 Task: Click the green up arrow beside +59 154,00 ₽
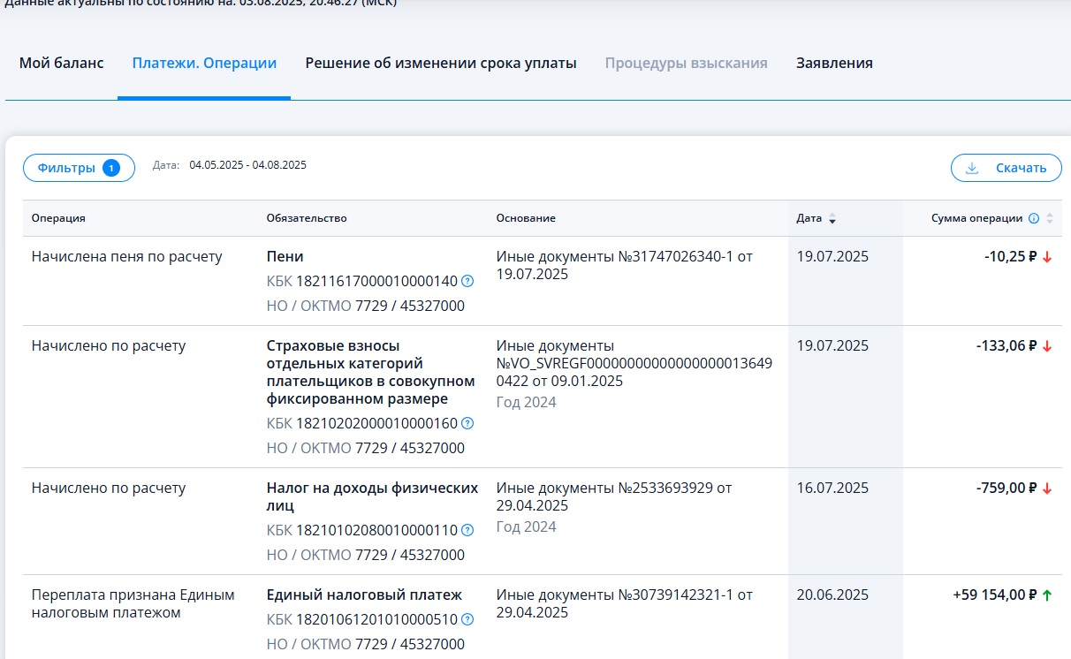[1047, 595]
